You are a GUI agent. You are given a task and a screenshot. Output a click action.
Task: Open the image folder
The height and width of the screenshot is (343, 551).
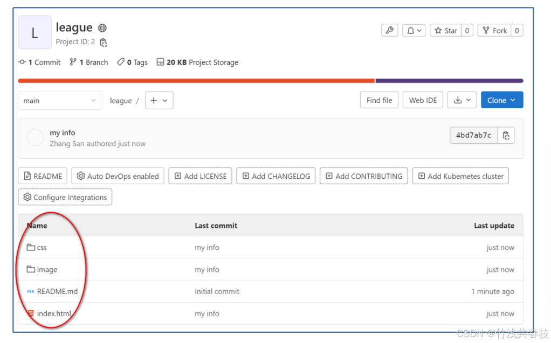(x=47, y=270)
